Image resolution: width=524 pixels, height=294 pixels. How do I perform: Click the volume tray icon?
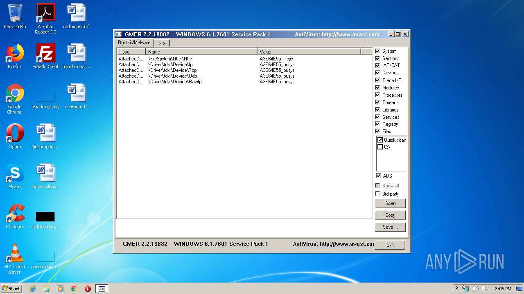coord(475,289)
